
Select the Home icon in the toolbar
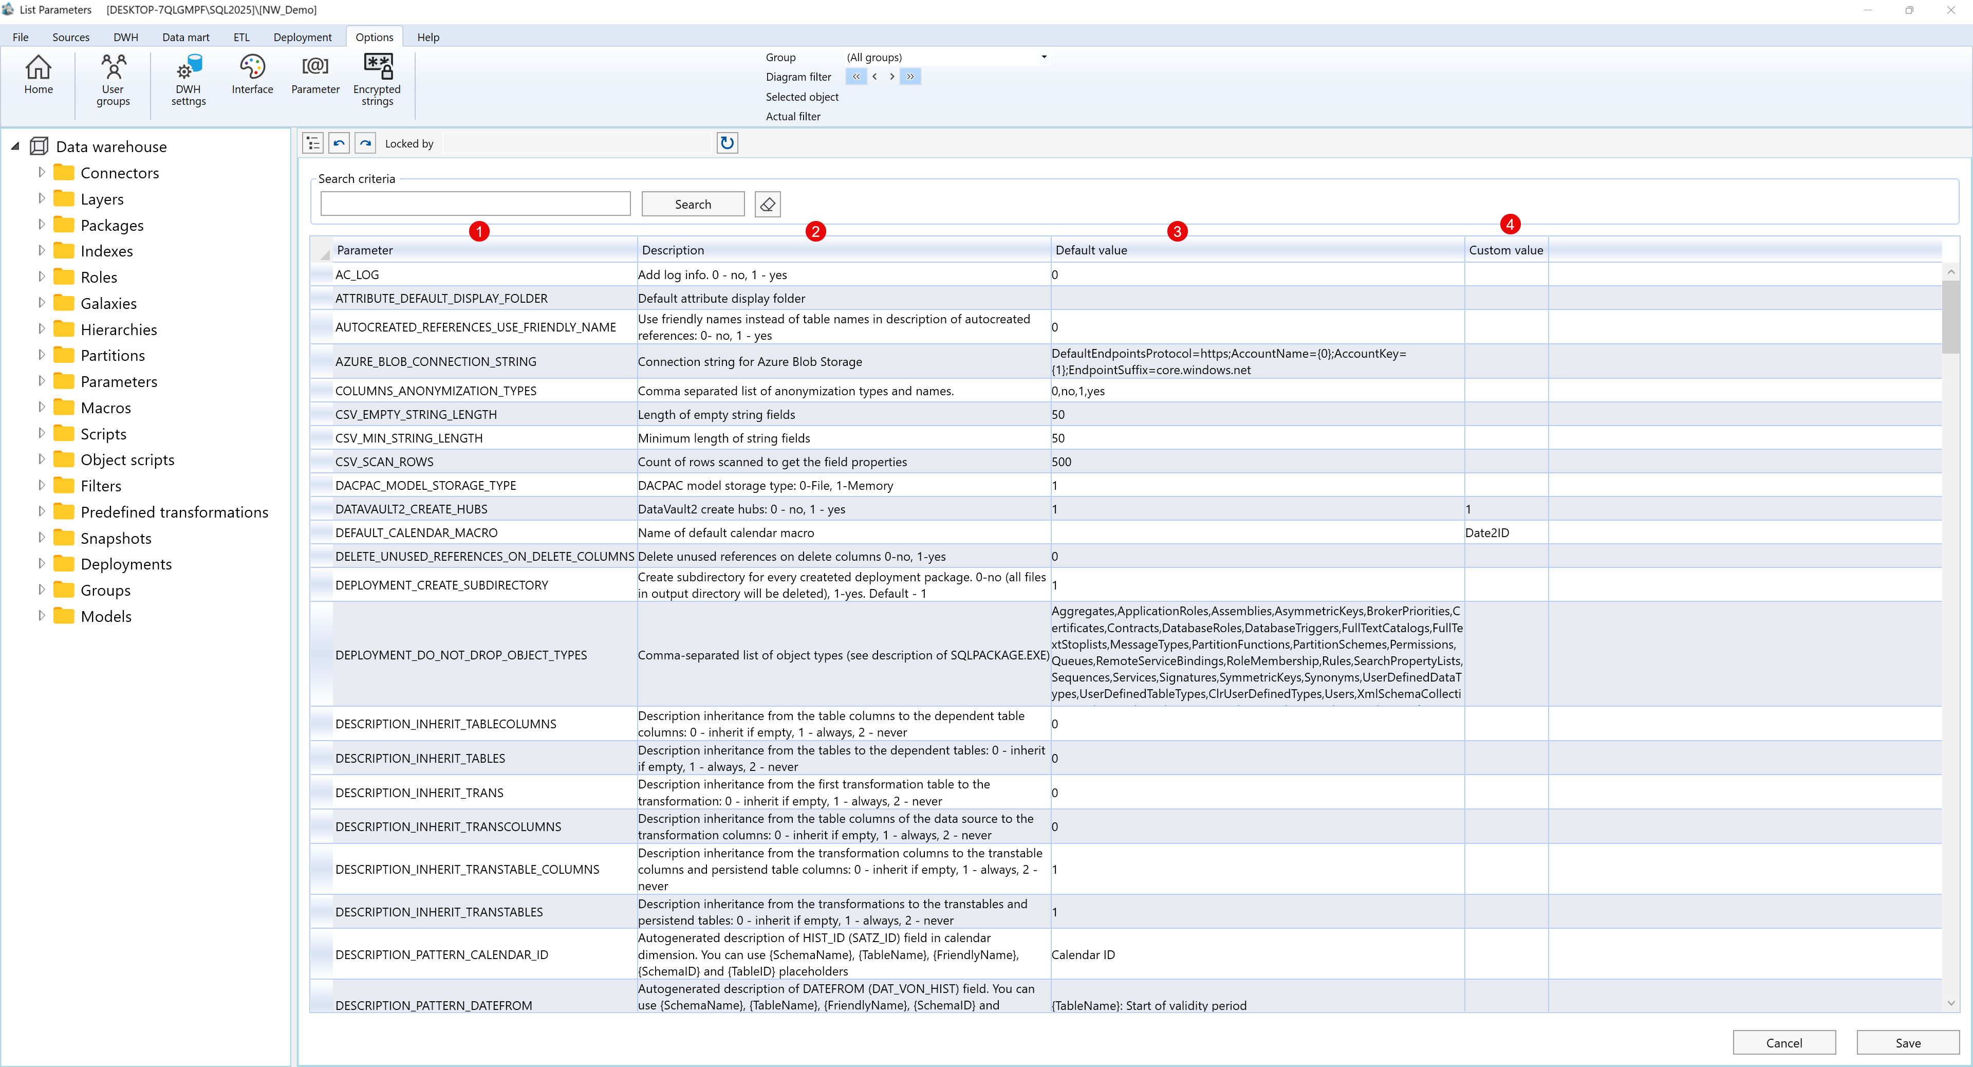39,77
